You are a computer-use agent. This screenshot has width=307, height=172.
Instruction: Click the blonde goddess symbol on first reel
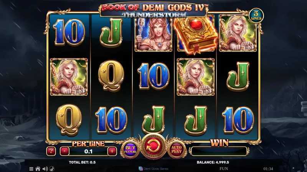click(x=69, y=77)
